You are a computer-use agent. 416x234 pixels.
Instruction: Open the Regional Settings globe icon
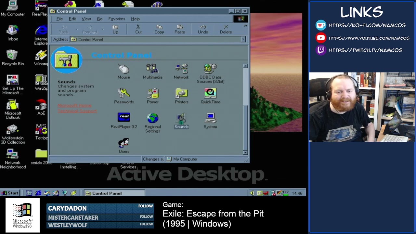(x=152, y=123)
